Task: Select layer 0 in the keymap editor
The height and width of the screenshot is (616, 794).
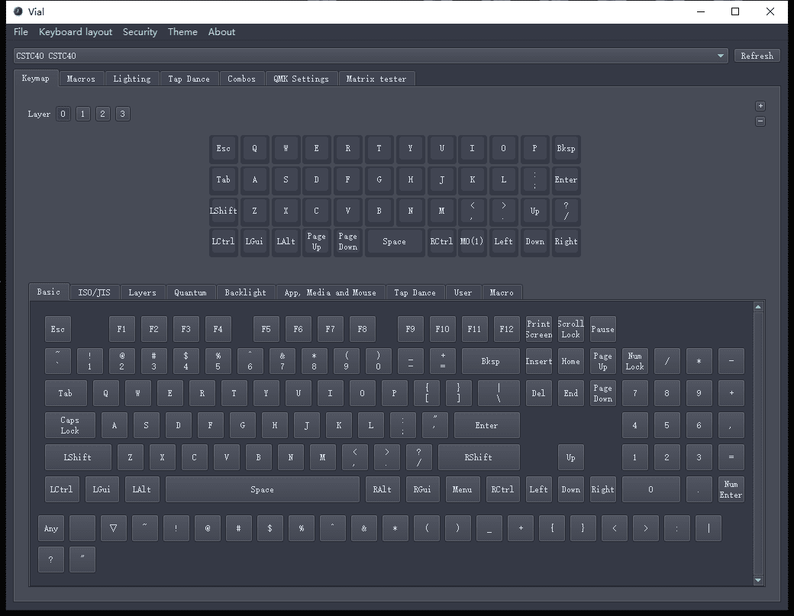Action: point(63,113)
